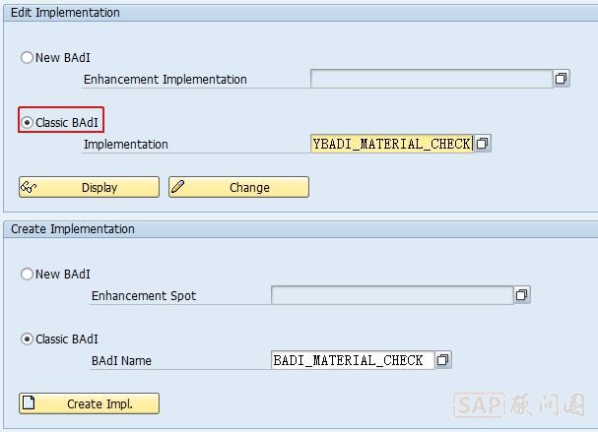
Task: Click the Implementation field containing YBADI_MATERIAL_CHECK
Action: (391, 144)
